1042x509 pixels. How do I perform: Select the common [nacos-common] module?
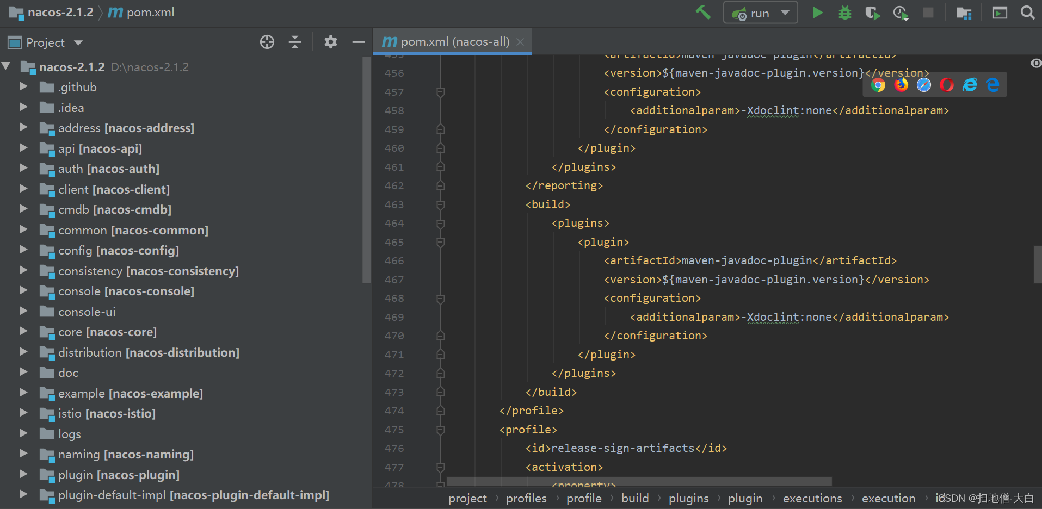[133, 230]
